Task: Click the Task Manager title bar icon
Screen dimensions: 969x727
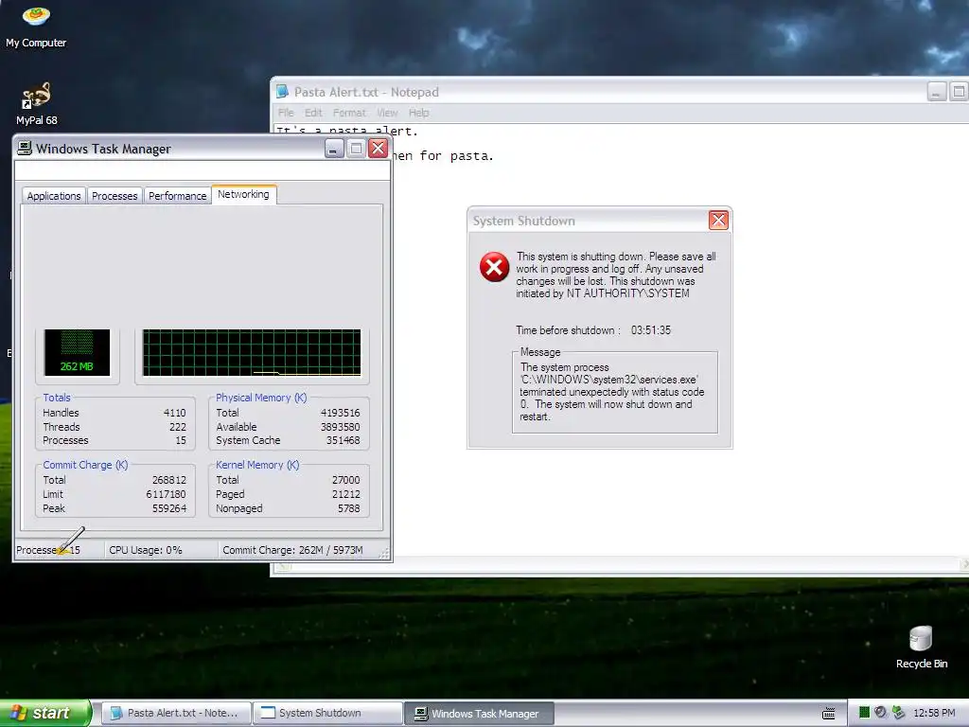Action: tap(24, 149)
